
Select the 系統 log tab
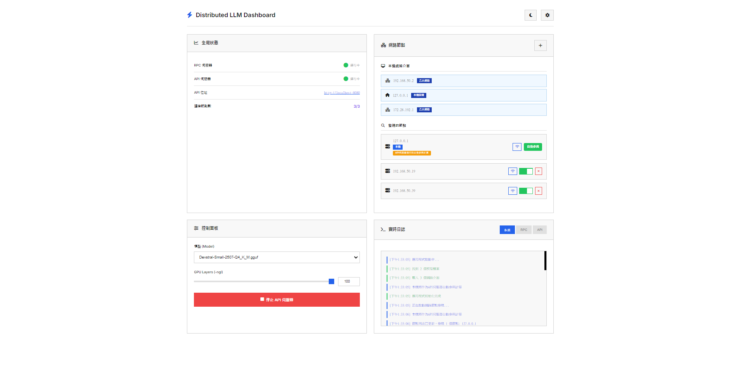[507, 230]
